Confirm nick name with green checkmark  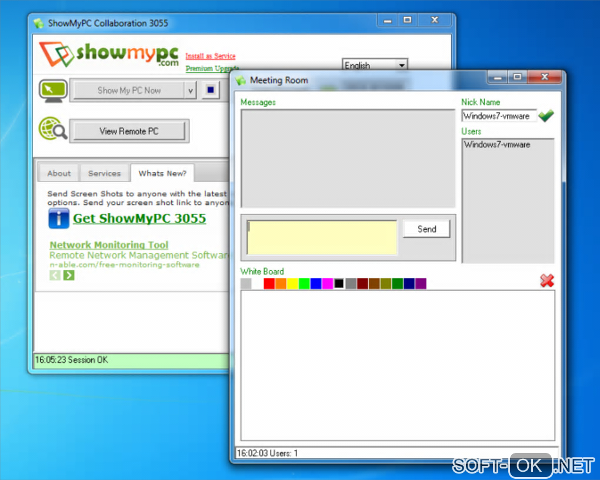click(546, 115)
